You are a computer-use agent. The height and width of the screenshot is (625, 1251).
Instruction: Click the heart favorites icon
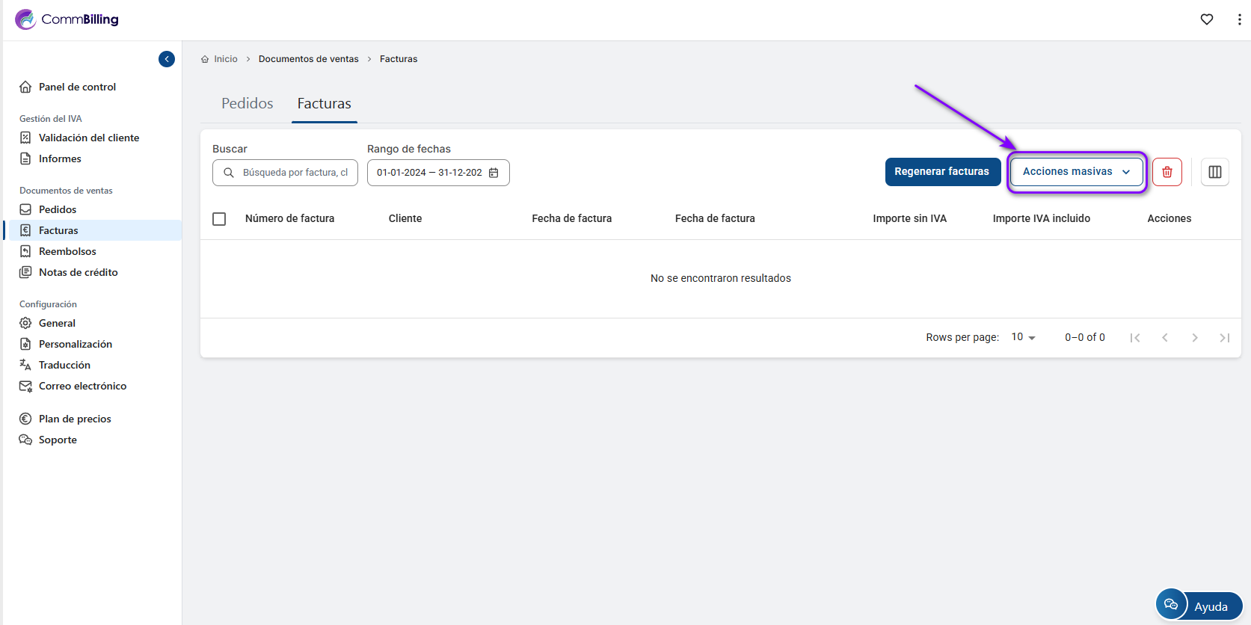(x=1206, y=19)
